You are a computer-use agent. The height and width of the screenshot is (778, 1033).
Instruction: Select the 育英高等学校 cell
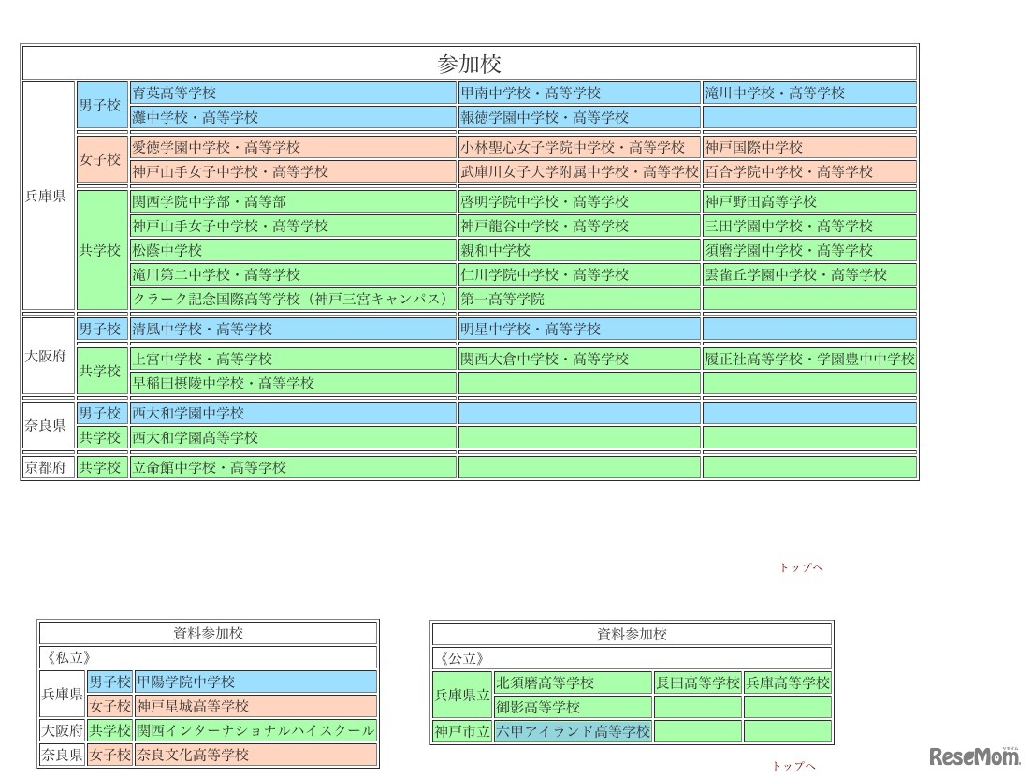click(293, 93)
